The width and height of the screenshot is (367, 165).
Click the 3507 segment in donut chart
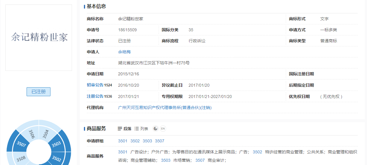21,145
